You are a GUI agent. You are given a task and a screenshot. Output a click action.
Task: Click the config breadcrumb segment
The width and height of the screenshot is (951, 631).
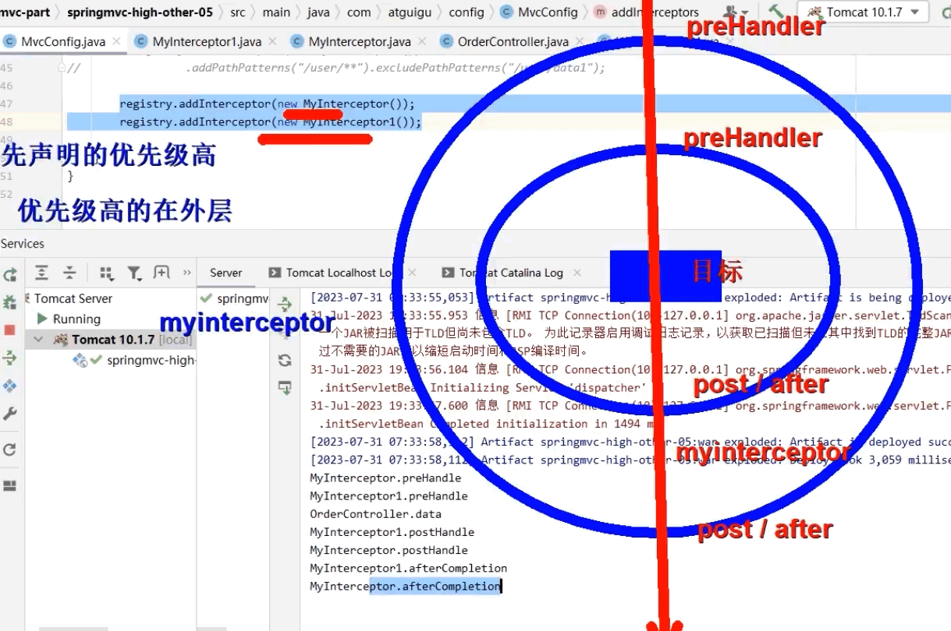coord(467,12)
